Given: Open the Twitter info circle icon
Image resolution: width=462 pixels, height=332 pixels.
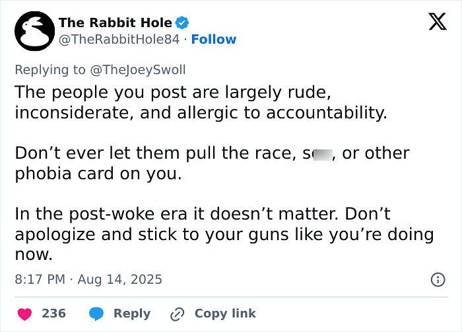Looking at the screenshot, I should click(438, 280).
